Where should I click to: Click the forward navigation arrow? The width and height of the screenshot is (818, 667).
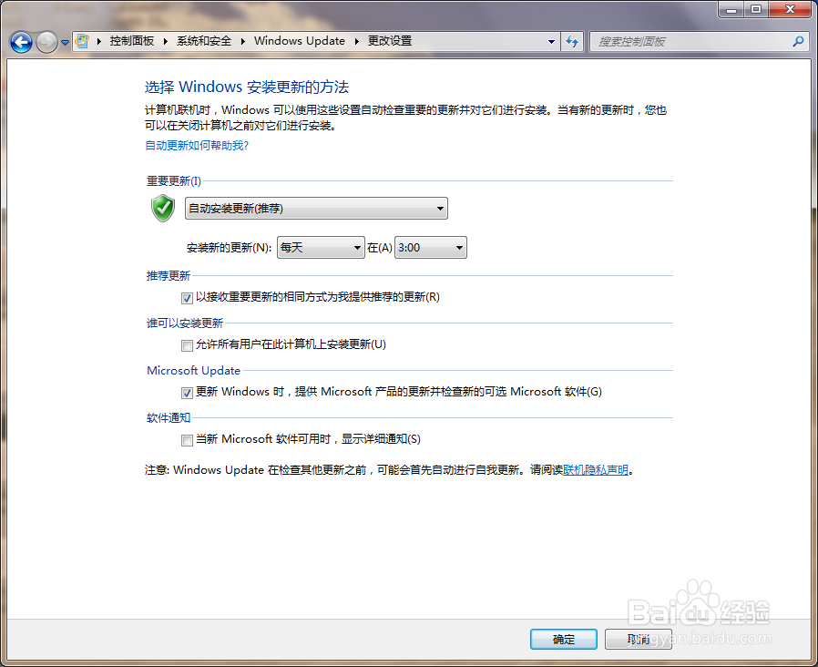click(x=45, y=41)
